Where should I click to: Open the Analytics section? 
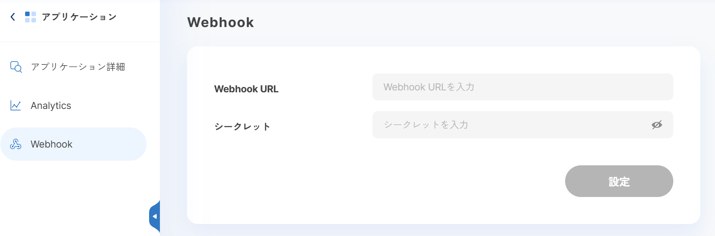pyautogui.click(x=50, y=105)
